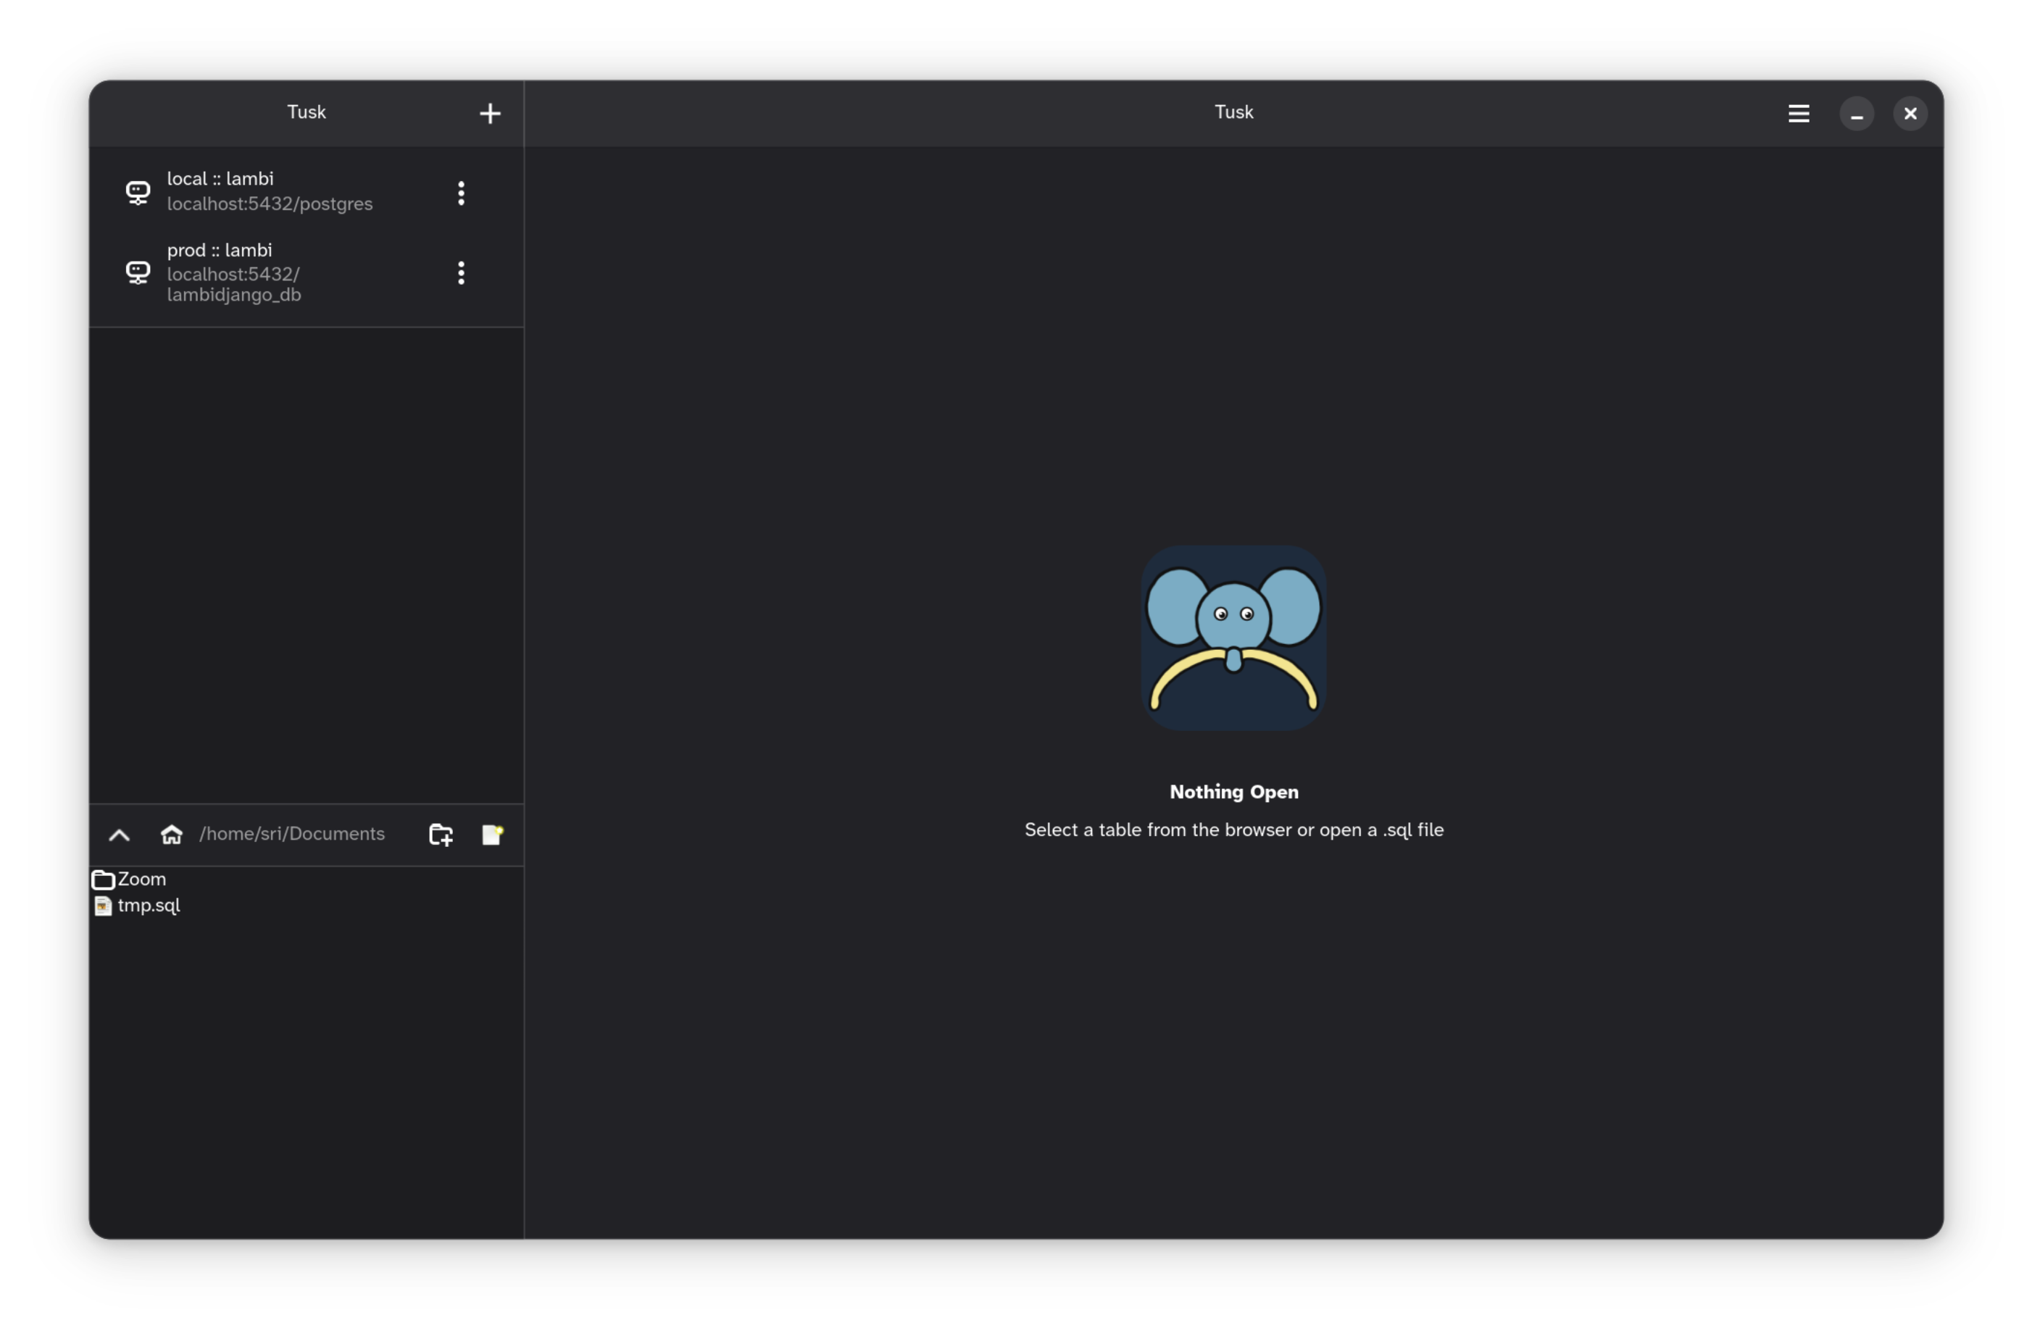Viewport: 2032px width, 1336px height.
Task: Open options menu for local :: lambi connection
Action: (x=461, y=193)
